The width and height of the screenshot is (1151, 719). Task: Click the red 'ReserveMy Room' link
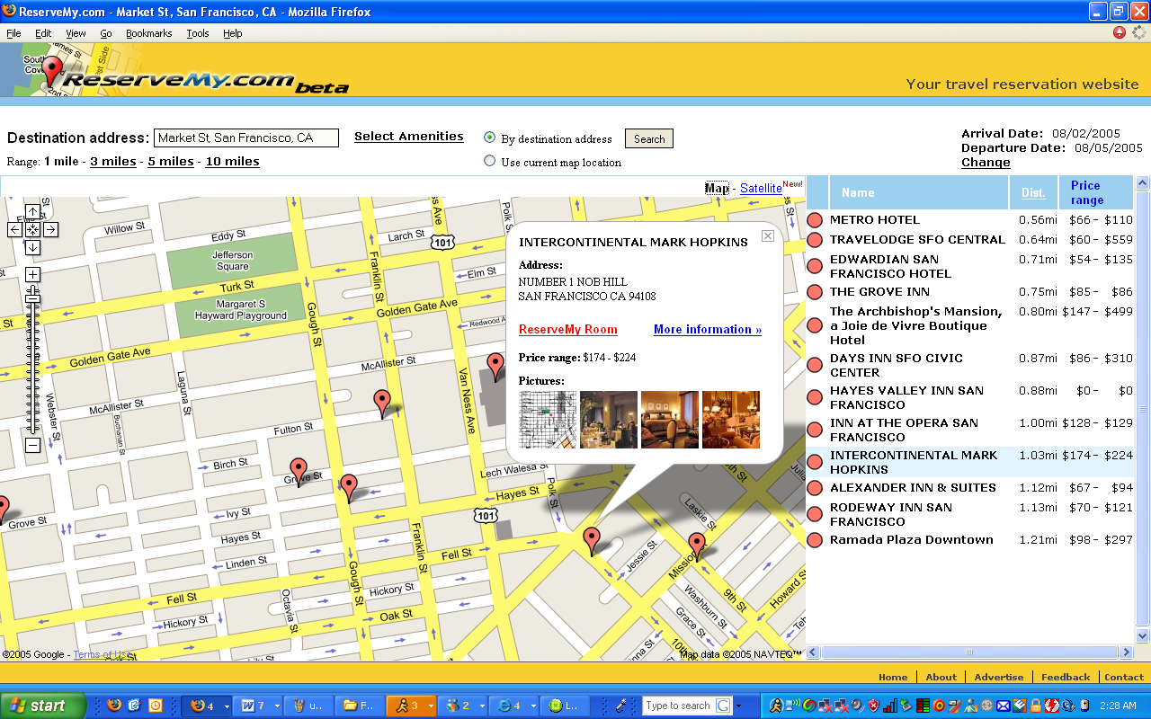pos(568,330)
